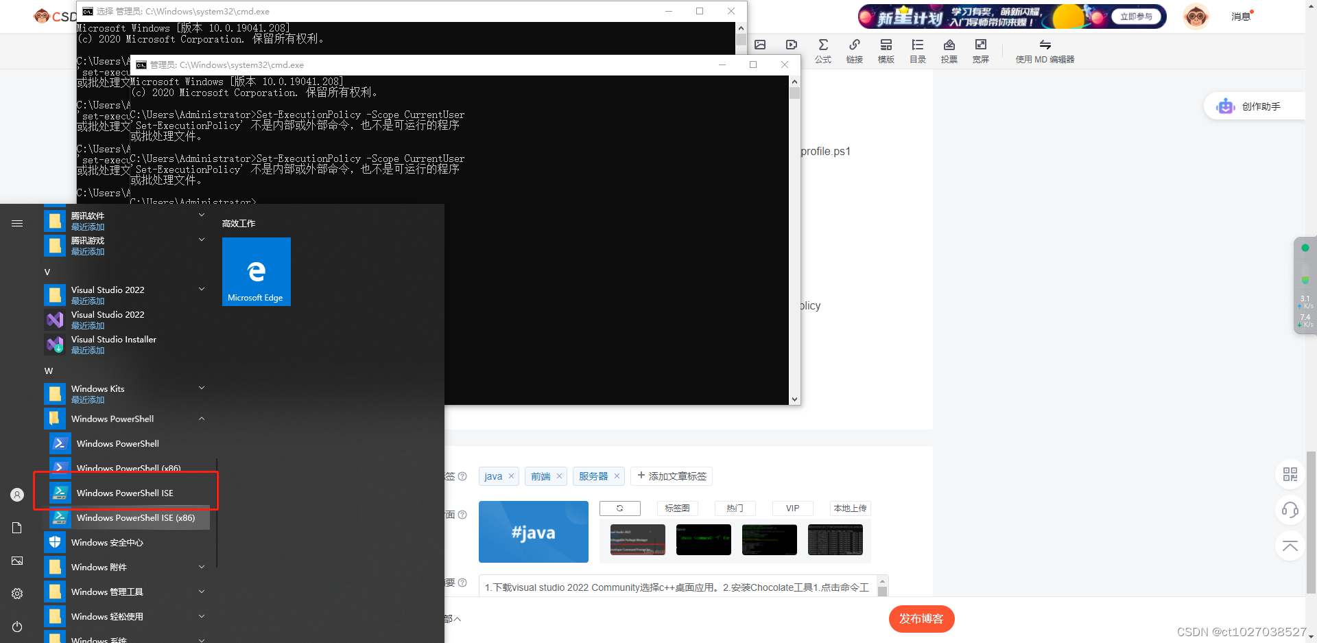
Task: Insert an image via the picture toolbar icon
Action: click(760, 45)
